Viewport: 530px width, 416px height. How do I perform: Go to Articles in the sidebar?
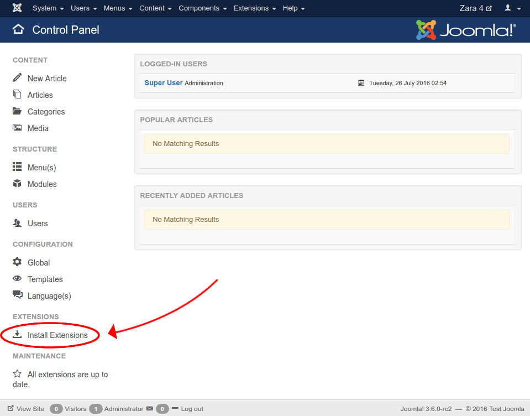(x=40, y=95)
